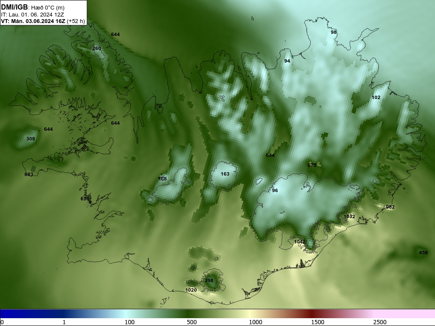Viewport: 435px width, 326px height.
Task: Click the 96 label on Vatnajökull glacier
Action: (275, 190)
